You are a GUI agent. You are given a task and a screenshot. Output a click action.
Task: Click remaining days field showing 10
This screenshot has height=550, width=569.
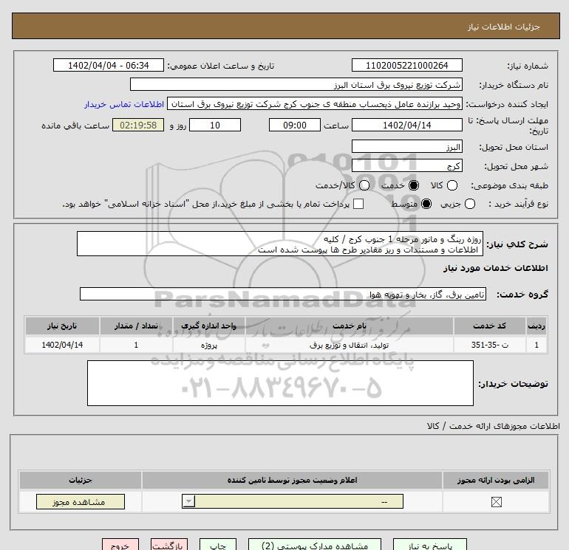pyautogui.click(x=215, y=125)
